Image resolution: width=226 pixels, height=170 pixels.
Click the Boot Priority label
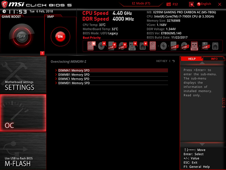coord(92,38)
